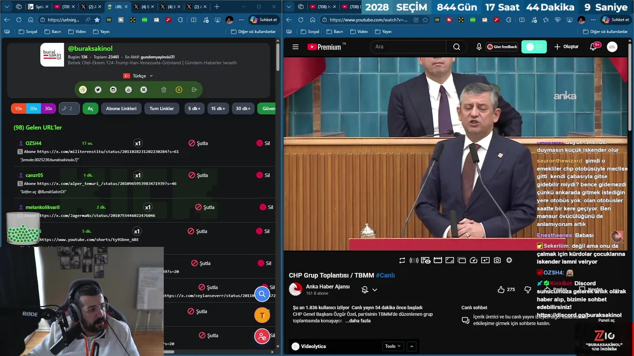
Task: Open Diğer sık kullanılanlar folder in left browser
Action: point(253,31)
